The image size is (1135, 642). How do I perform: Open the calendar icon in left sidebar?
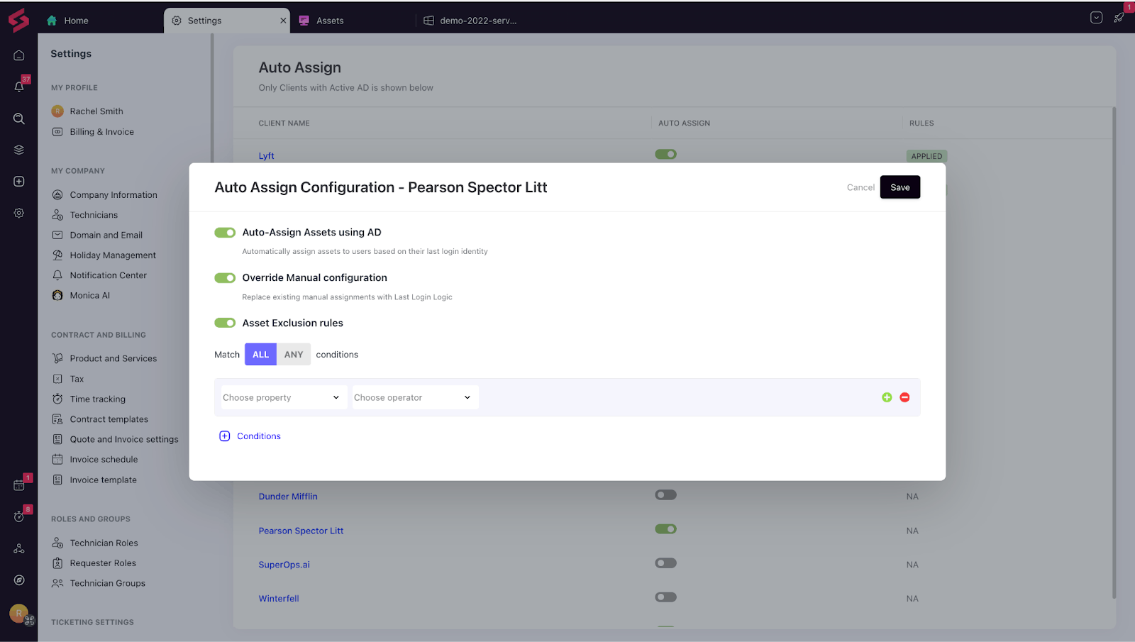click(x=19, y=485)
